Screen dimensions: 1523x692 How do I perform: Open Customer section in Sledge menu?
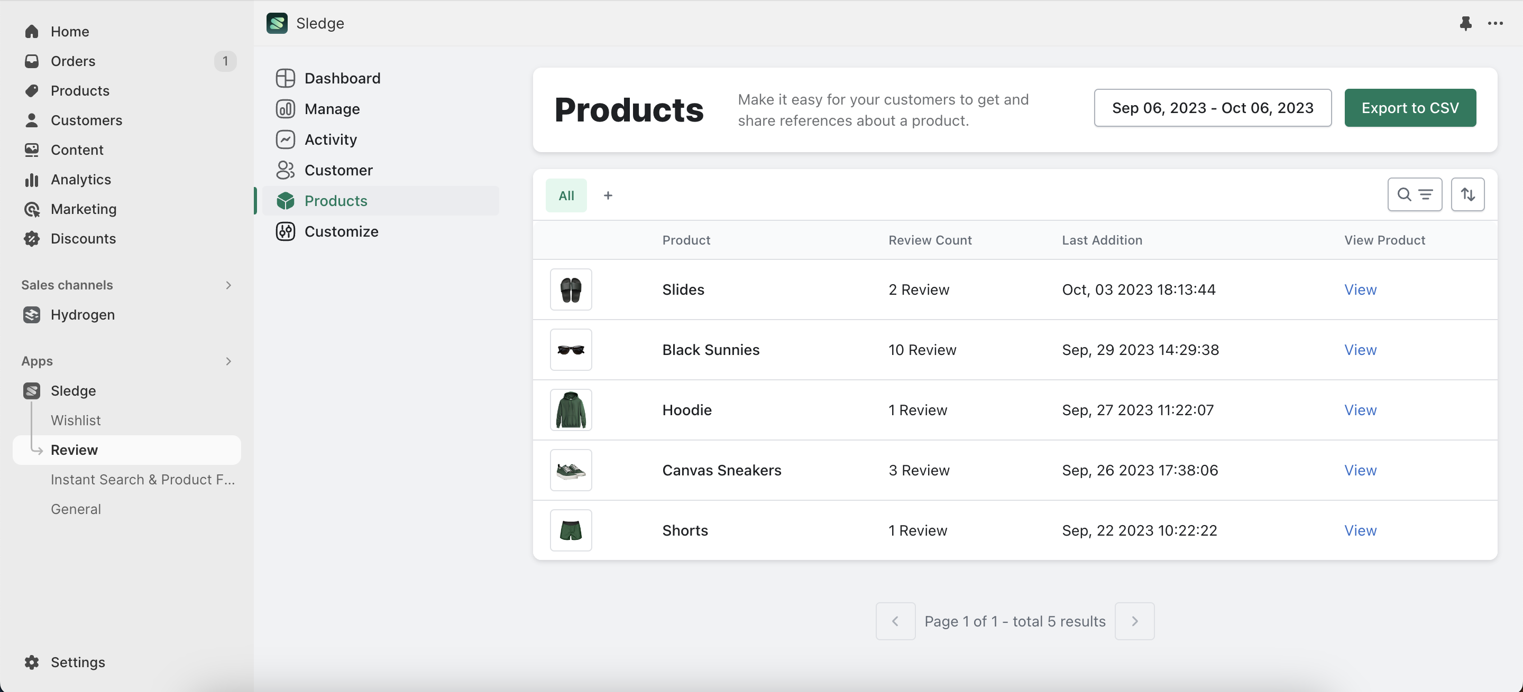coord(338,170)
